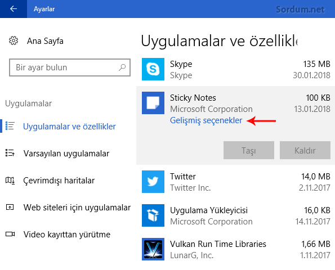Select the Twitter app name text

182,177
